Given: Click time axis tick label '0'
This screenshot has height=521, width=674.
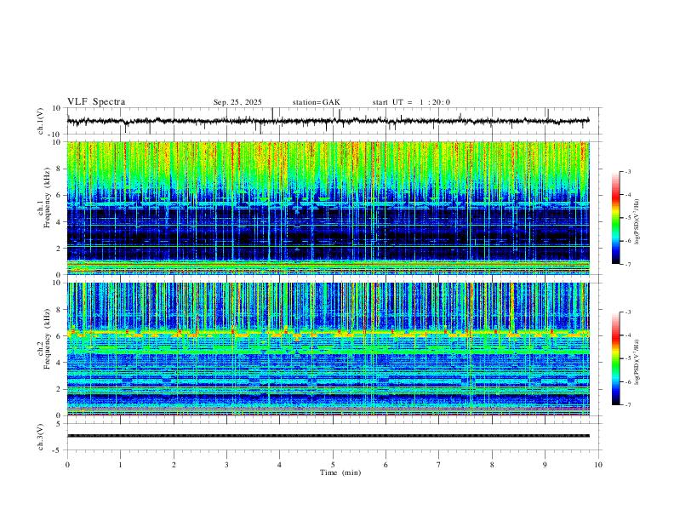Looking at the screenshot, I should pos(67,465).
